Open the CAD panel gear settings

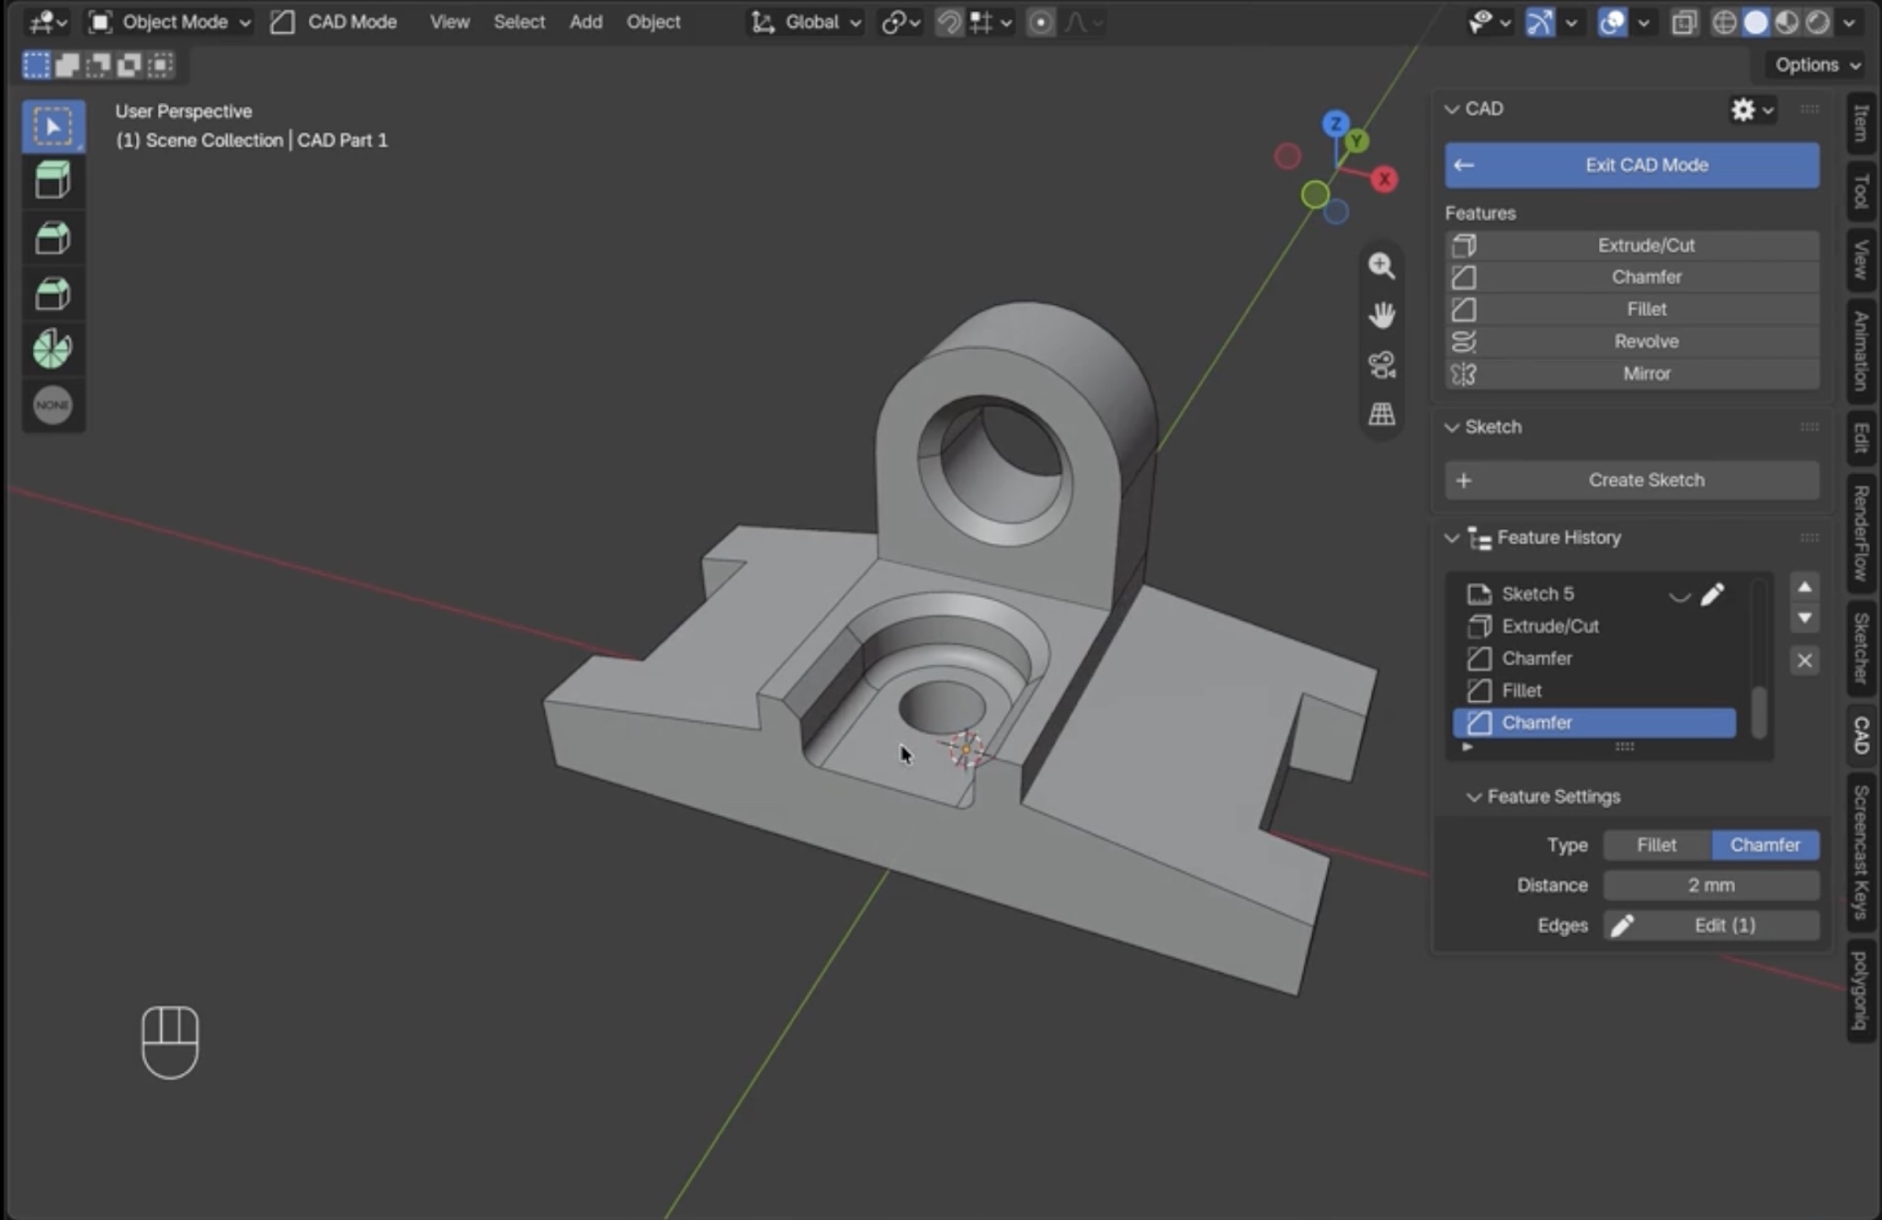point(1752,109)
